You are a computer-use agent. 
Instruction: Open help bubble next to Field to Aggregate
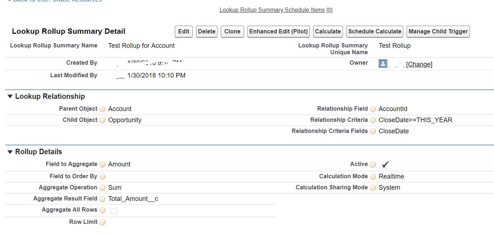[x=102, y=164]
